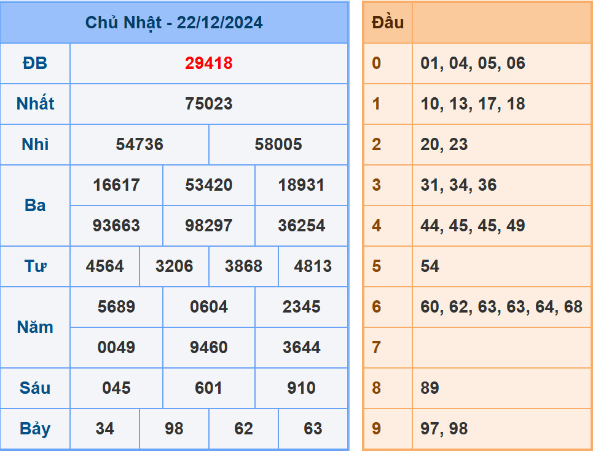Screen dimensions: 593x451
Task: Click the ĐB row label
Action: pos(35,63)
